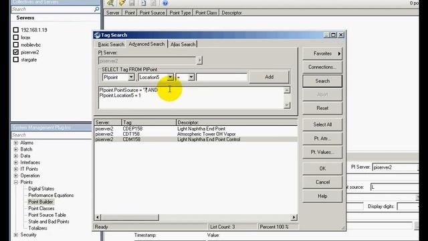The image size is (428, 241).
Task: Expand the Security tree node
Action: pos(16,235)
